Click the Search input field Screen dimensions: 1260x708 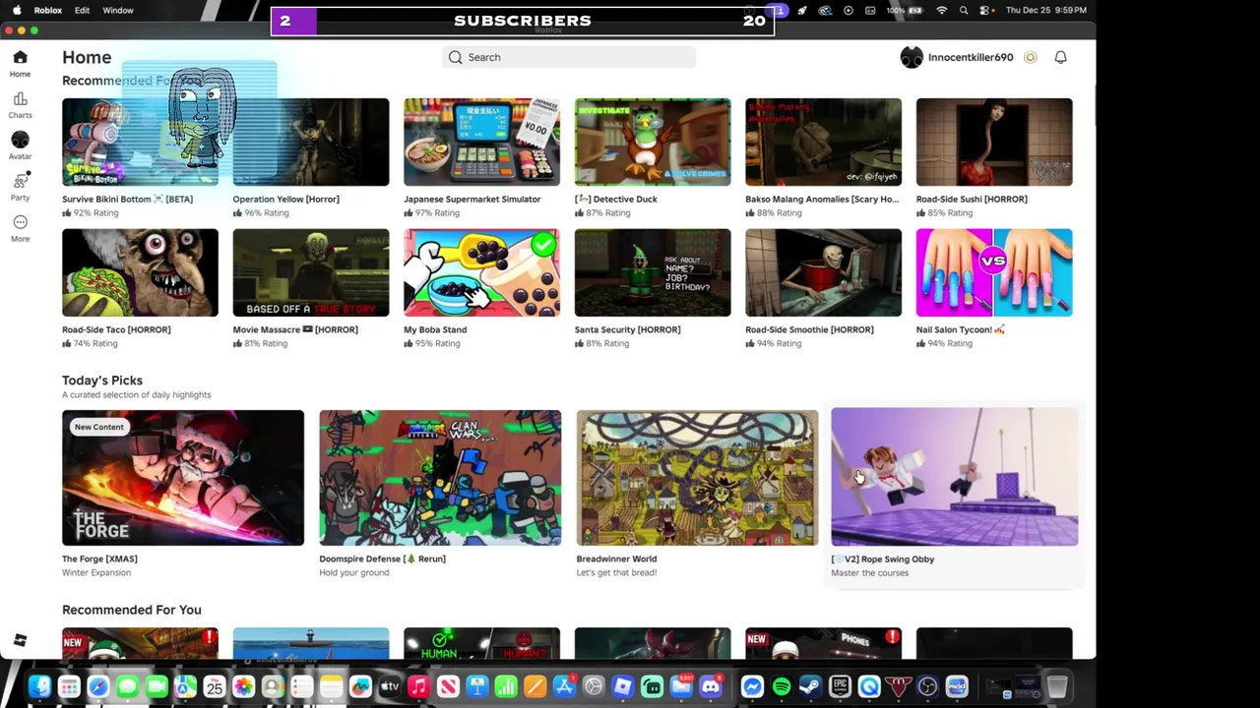pos(569,57)
